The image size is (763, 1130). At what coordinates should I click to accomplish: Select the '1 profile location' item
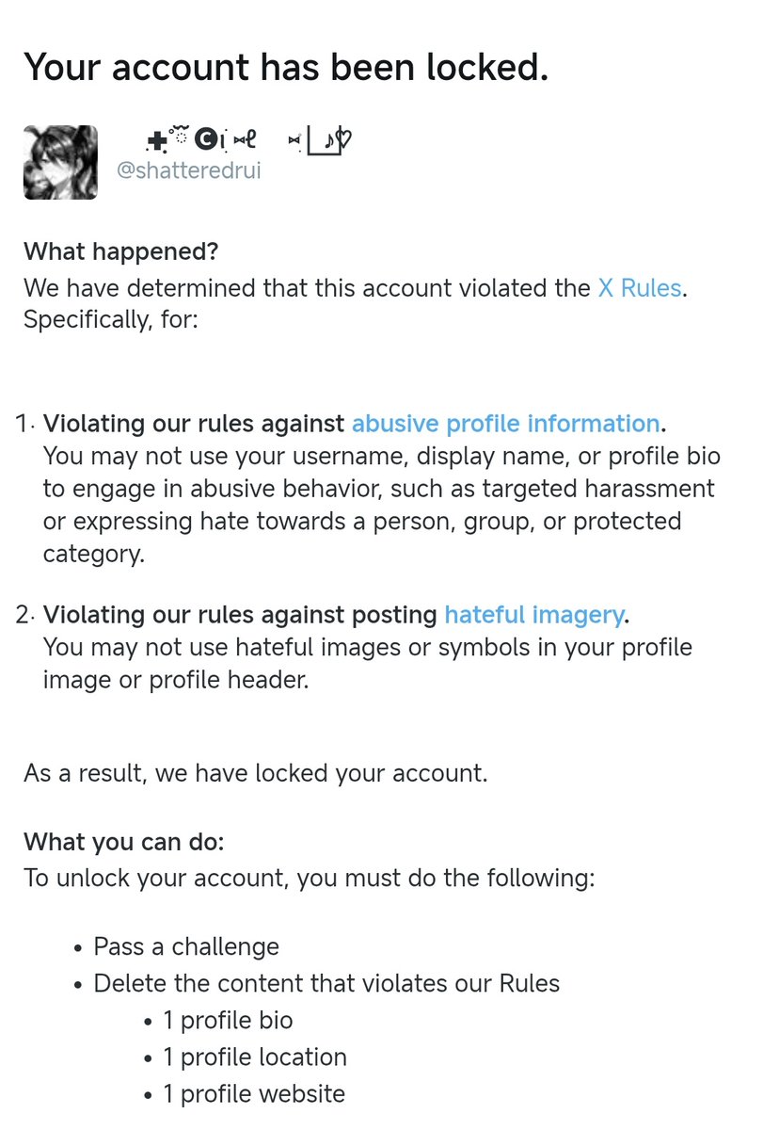(x=254, y=1057)
